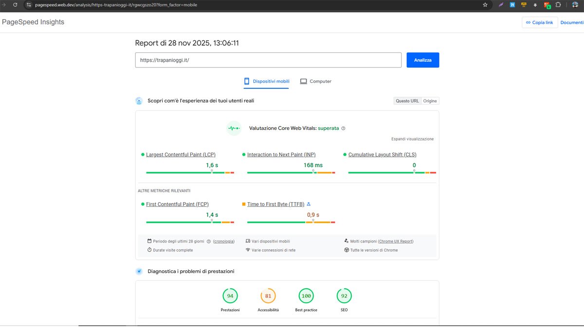Image resolution: width=584 pixels, height=328 pixels.
Task: Bookmark the page via star icon
Action: pyautogui.click(x=485, y=5)
